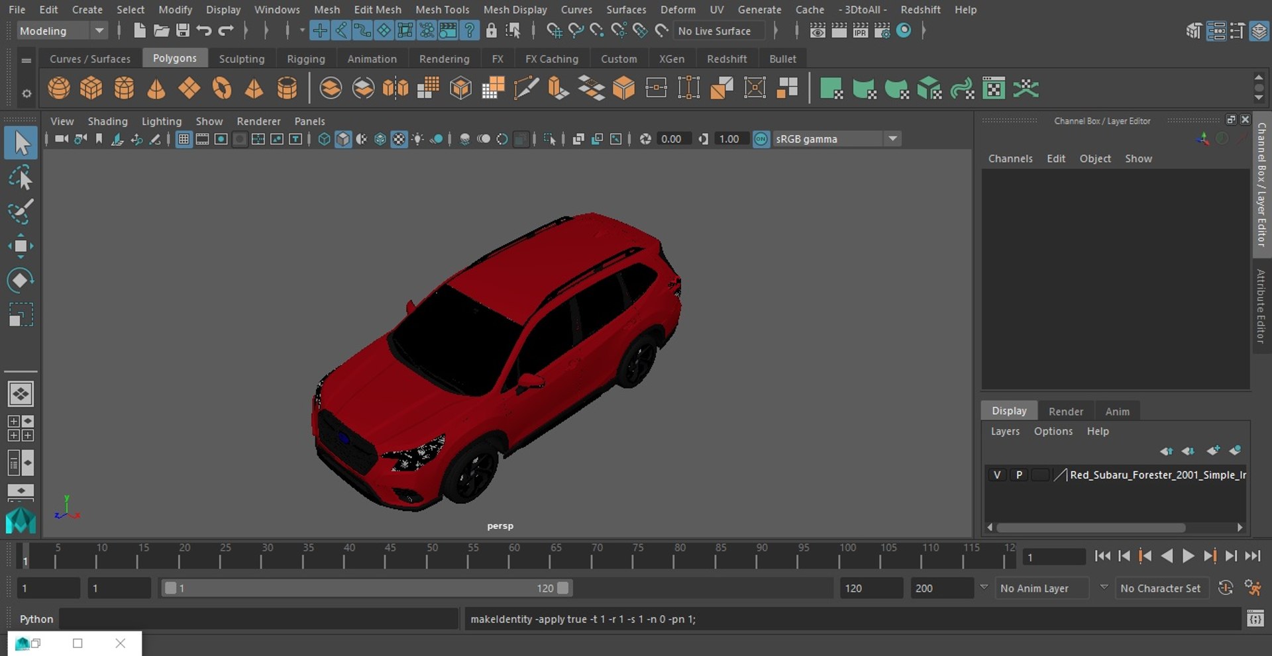Screen dimensions: 1272x656
Task: Open the No Character Set dropdown
Action: [1163, 588]
